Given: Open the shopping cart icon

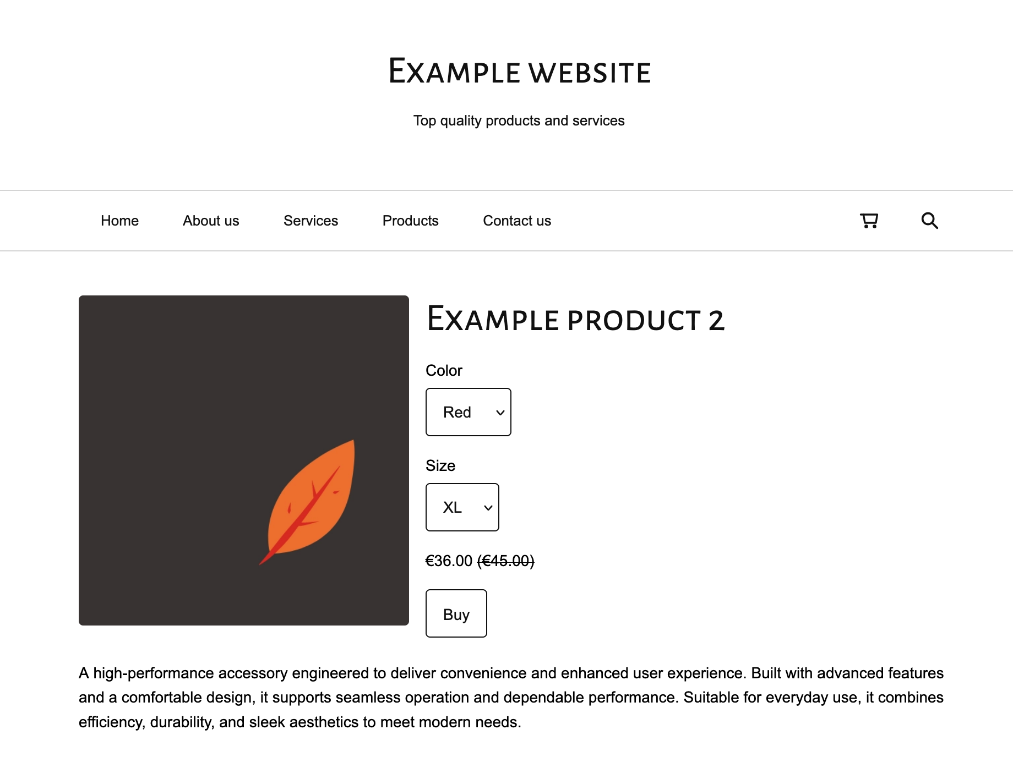Looking at the screenshot, I should (x=869, y=221).
